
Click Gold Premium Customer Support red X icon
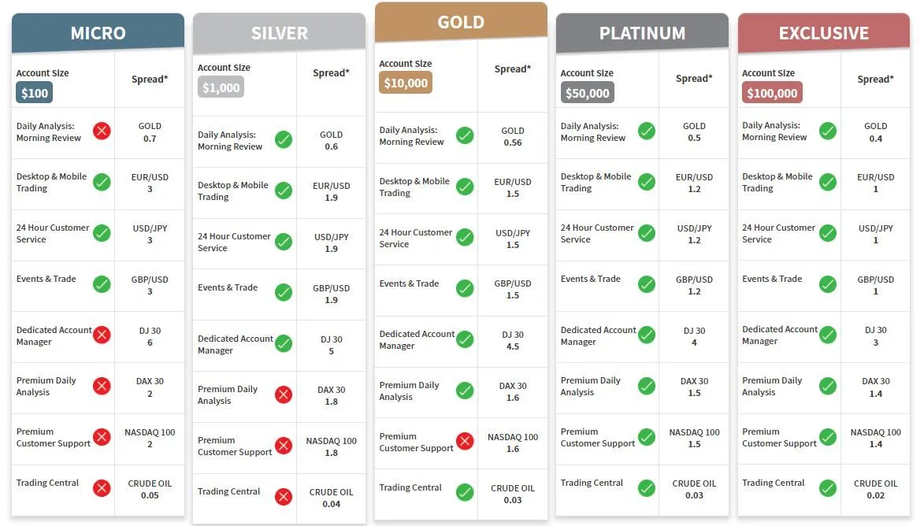pos(465,441)
